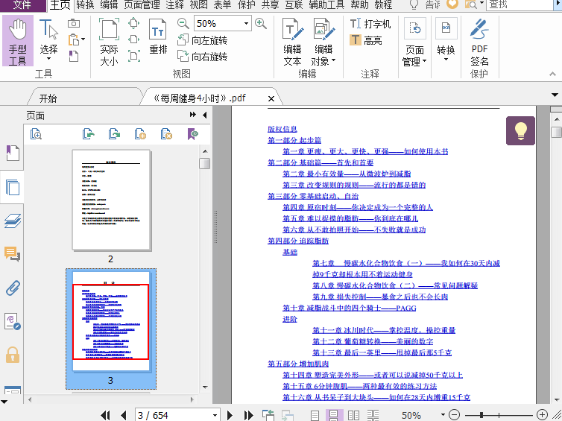Open the link 第一部分 起步篇

click(294, 140)
